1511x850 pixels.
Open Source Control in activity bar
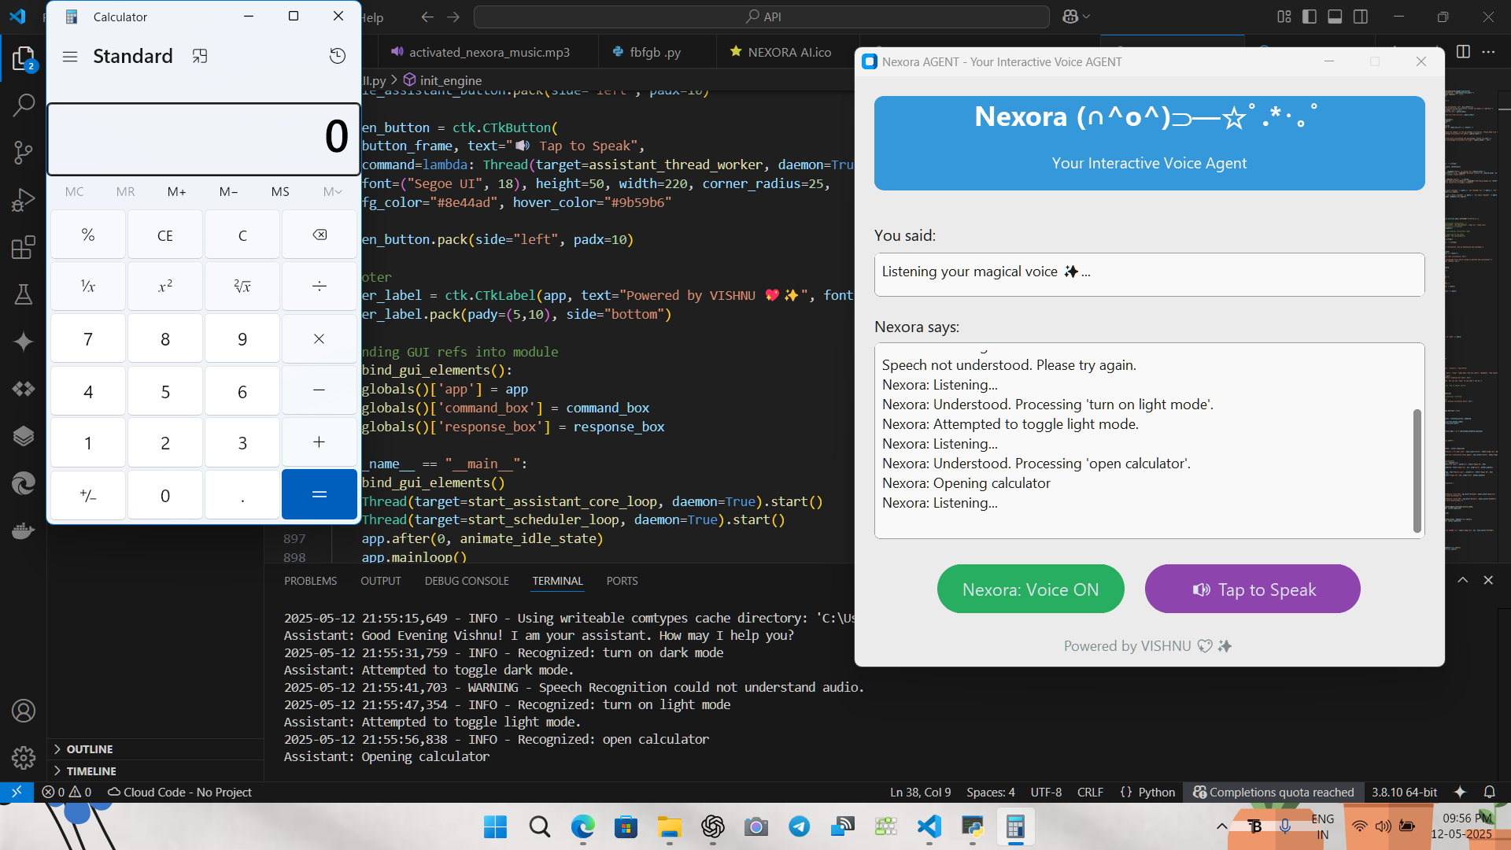[24, 152]
